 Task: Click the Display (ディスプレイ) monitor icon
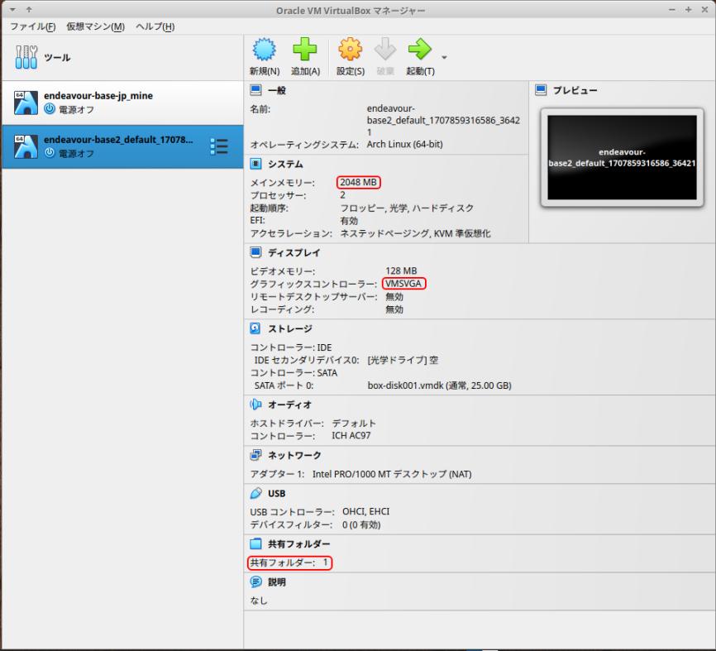[255, 252]
